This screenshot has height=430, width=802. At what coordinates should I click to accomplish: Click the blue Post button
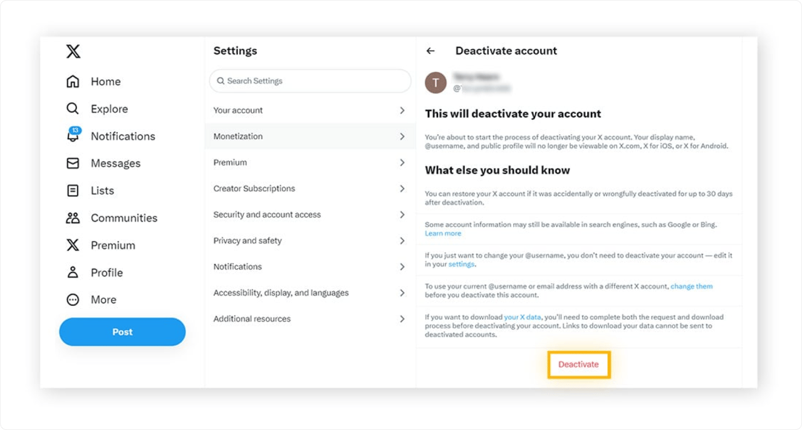[122, 332]
